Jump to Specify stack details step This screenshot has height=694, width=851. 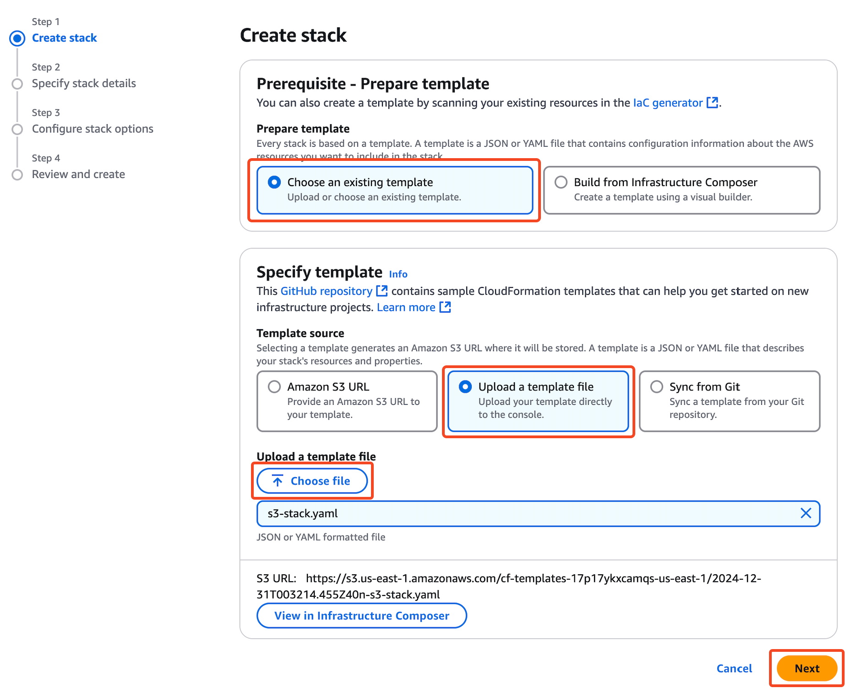[x=84, y=83]
